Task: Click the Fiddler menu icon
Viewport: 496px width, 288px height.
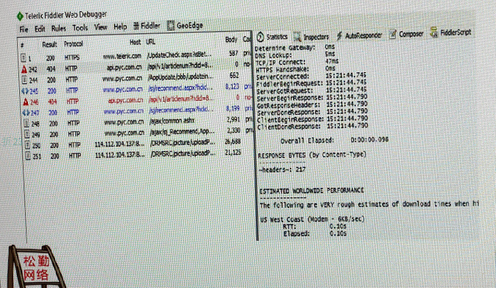Action: 136,26
